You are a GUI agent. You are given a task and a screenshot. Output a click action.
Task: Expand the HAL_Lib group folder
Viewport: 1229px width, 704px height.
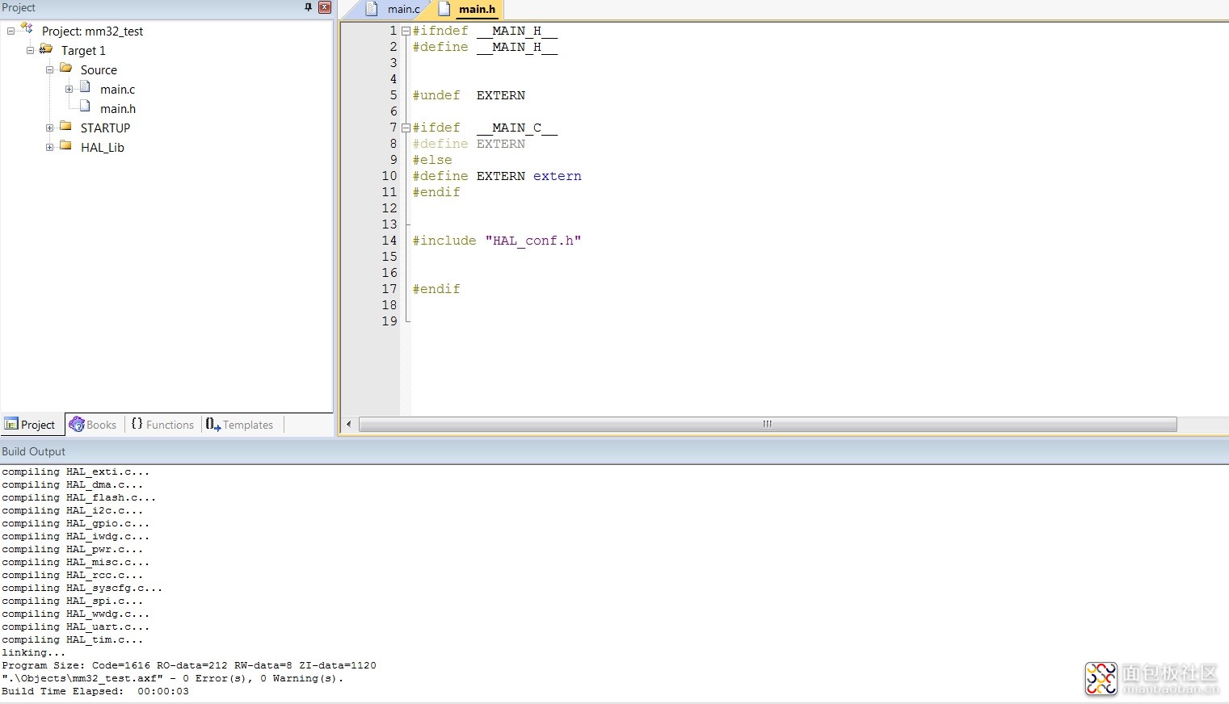pos(49,148)
